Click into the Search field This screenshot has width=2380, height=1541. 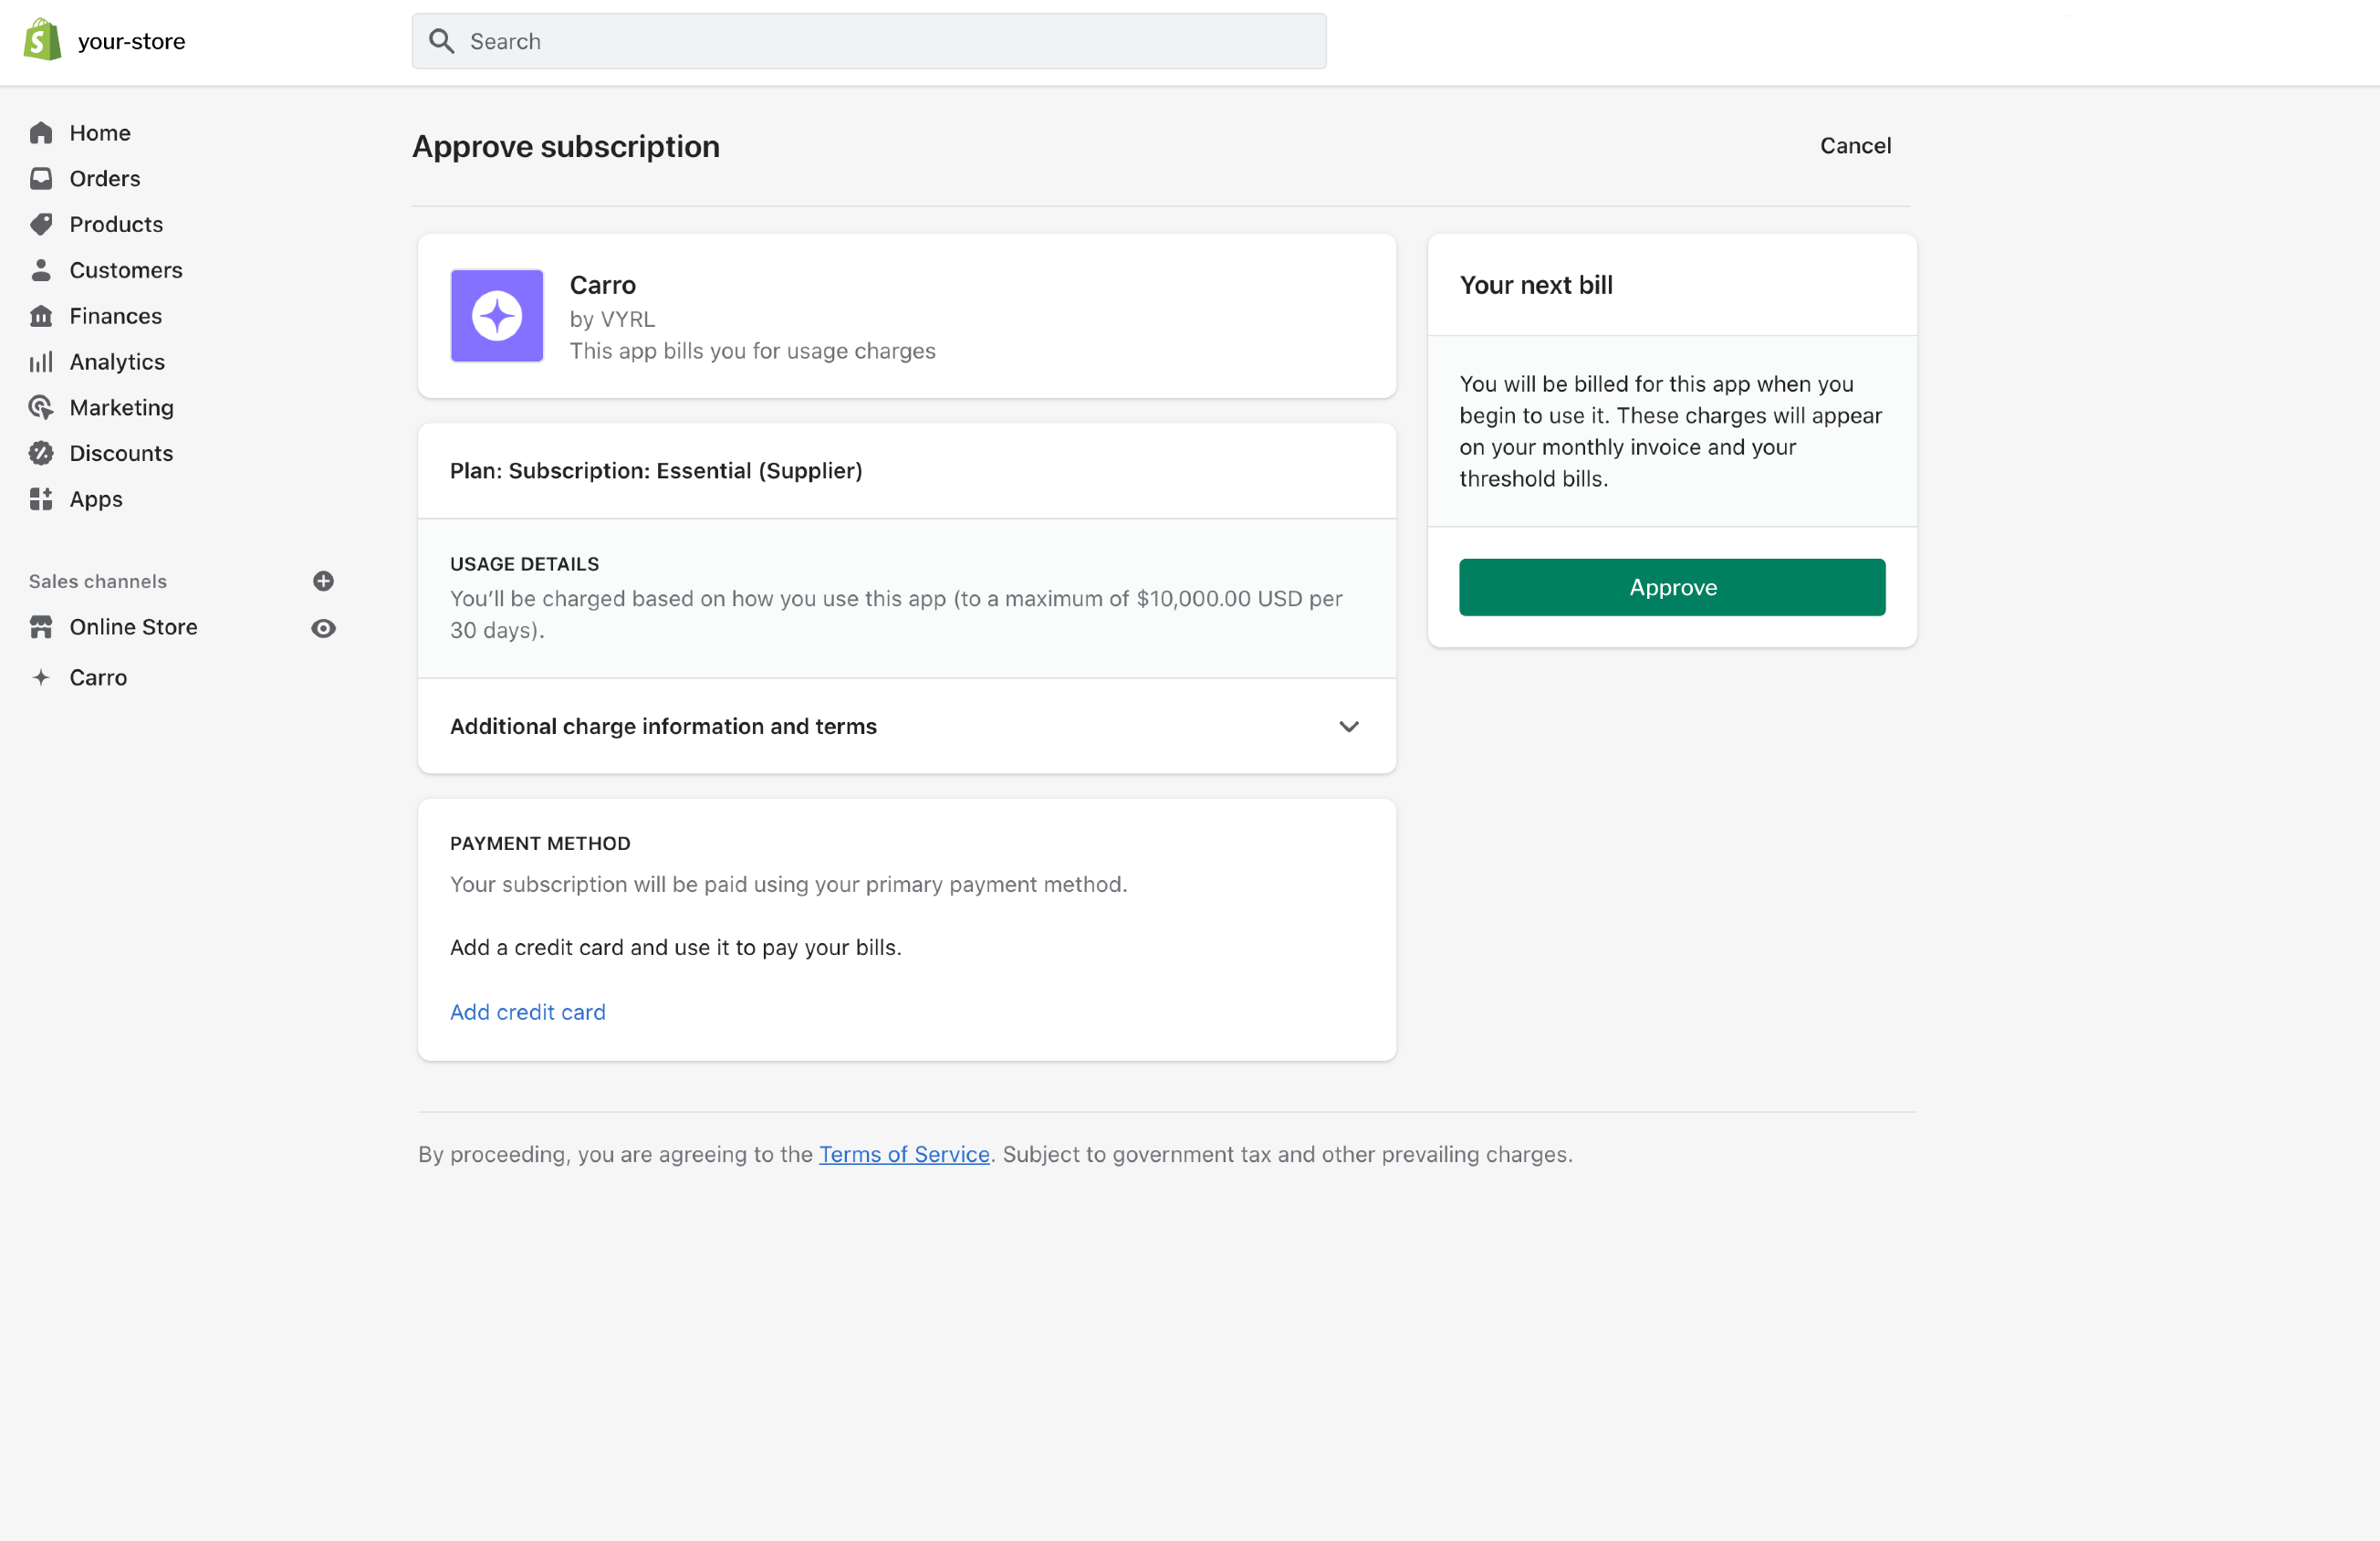[x=868, y=41]
